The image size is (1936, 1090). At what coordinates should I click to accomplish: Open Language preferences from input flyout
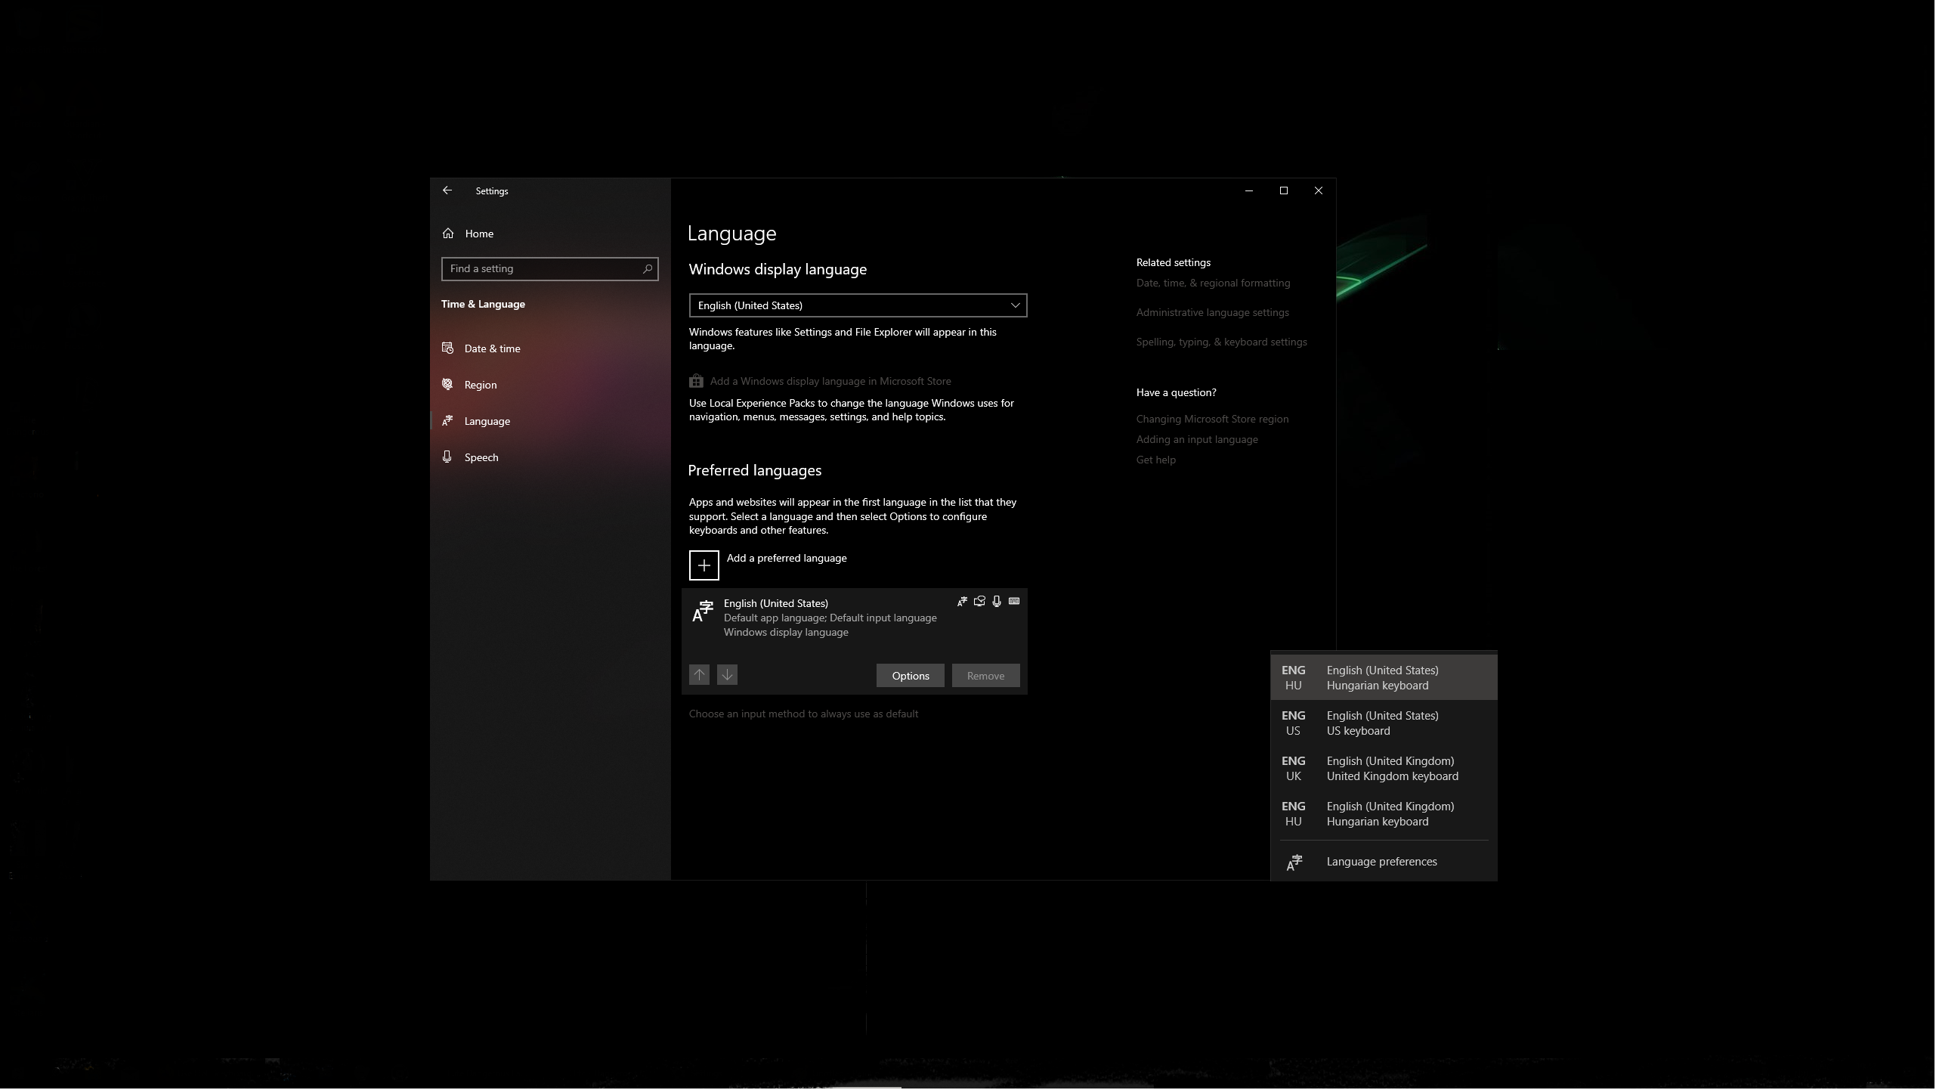pyautogui.click(x=1385, y=862)
